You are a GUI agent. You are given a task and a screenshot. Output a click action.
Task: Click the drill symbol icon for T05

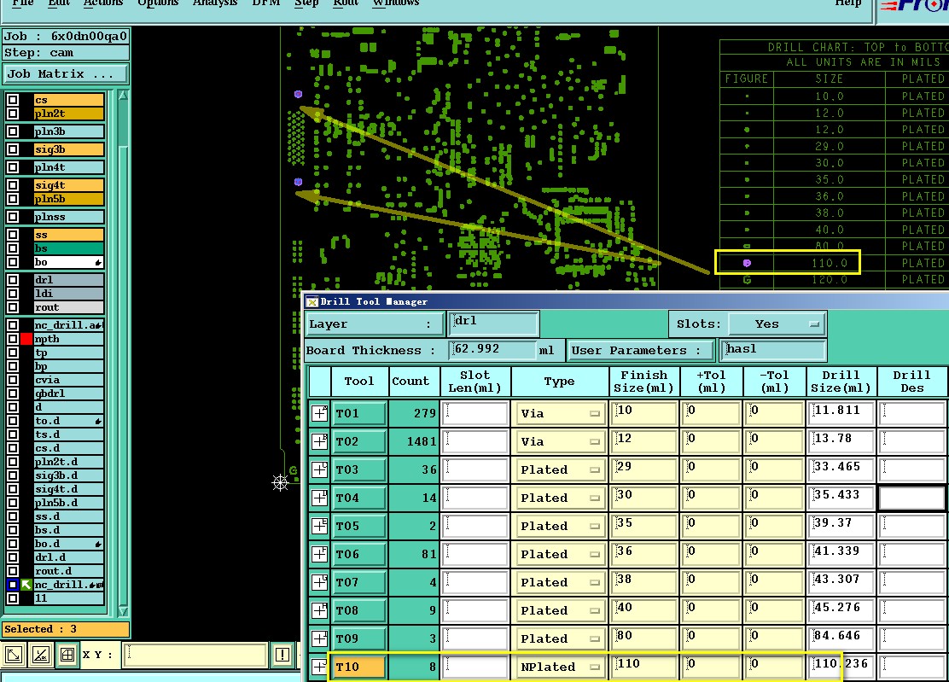[319, 526]
